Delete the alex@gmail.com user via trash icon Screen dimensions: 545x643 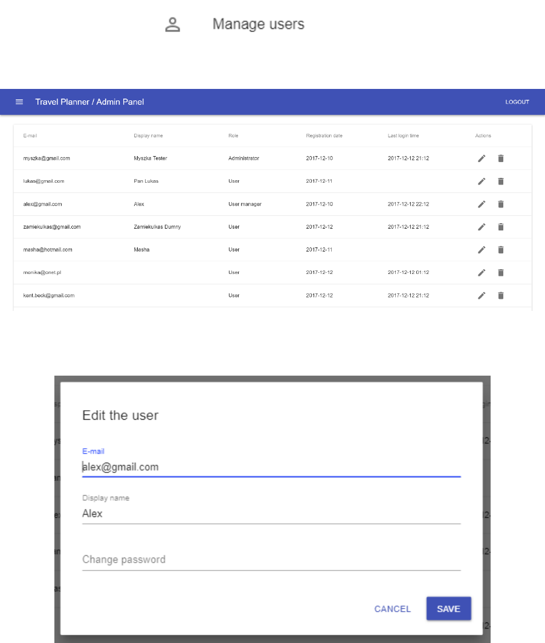501,204
